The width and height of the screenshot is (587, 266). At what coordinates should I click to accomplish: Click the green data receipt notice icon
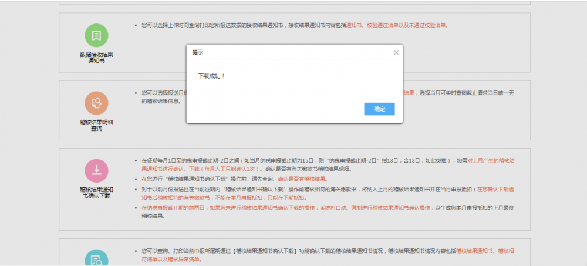(x=96, y=35)
